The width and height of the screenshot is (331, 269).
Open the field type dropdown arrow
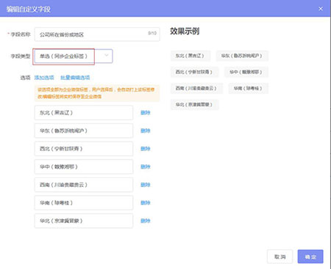[x=106, y=56]
